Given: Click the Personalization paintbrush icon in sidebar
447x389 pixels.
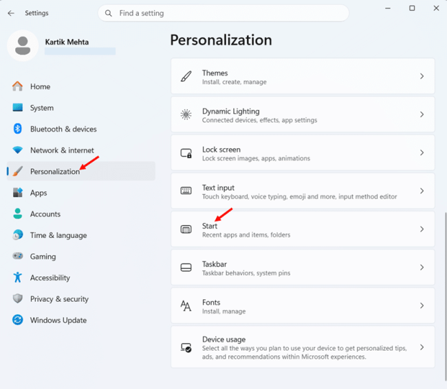Looking at the screenshot, I should [17, 172].
